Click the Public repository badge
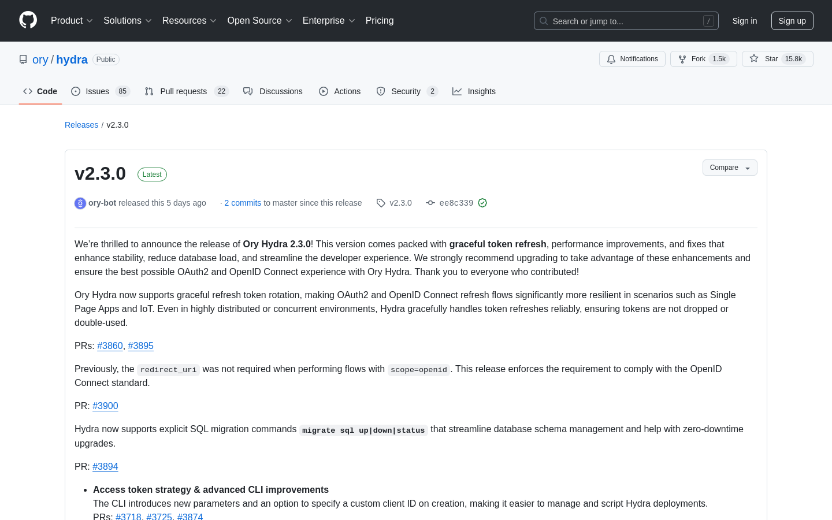Image resolution: width=832 pixels, height=520 pixels. [106, 60]
